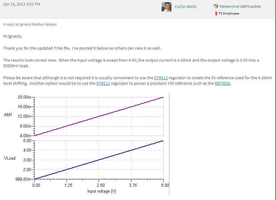Open the XTR111 link after 'Another option'
Image resolution: width=276 pixels, height=200 pixels.
tap(103, 83)
